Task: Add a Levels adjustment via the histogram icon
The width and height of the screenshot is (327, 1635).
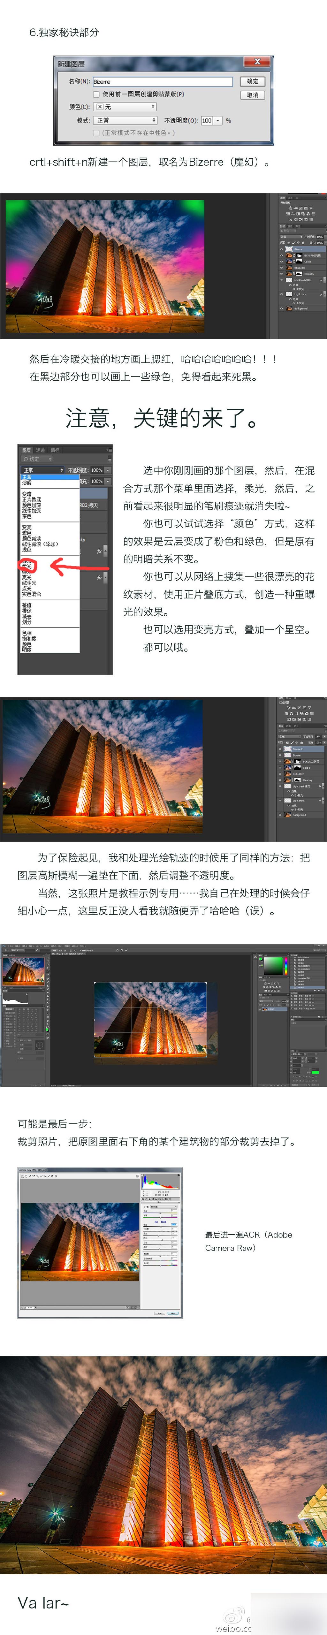Action: coord(296,208)
